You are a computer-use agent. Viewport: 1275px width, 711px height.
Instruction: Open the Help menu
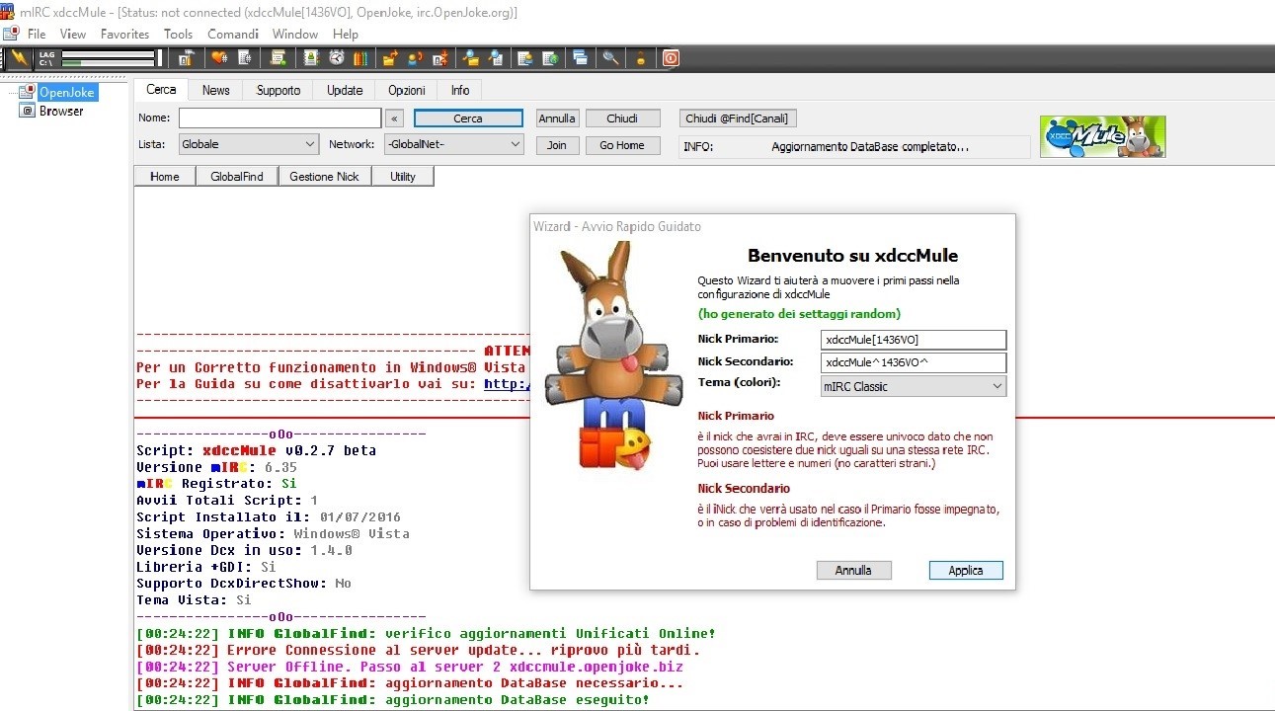346,34
